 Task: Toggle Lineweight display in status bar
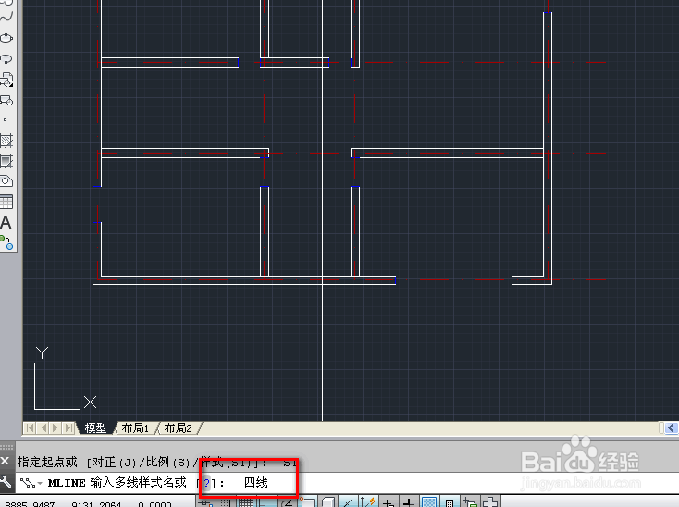click(x=408, y=501)
